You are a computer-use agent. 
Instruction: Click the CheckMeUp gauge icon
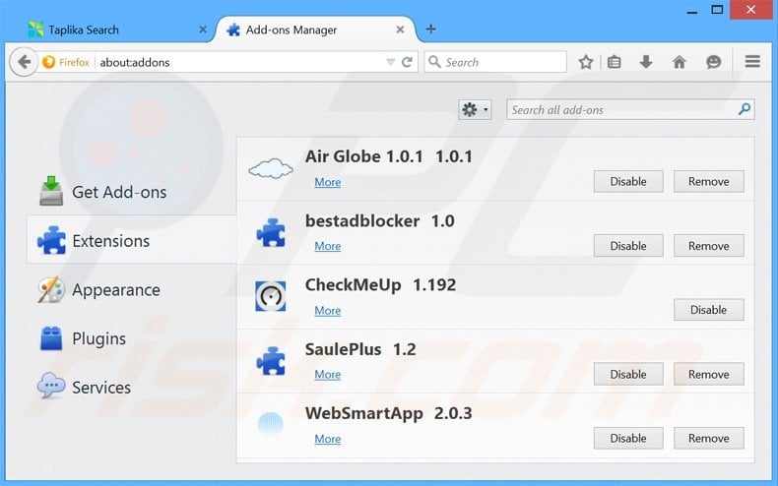pyautogui.click(x=271, y=296)
